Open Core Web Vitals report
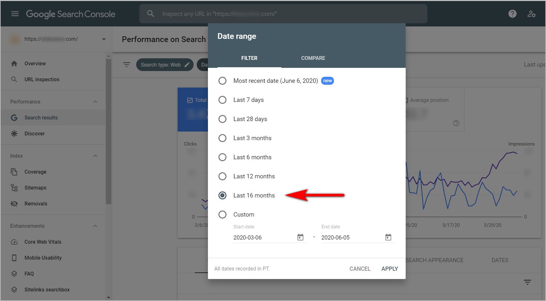 [43, 242]
